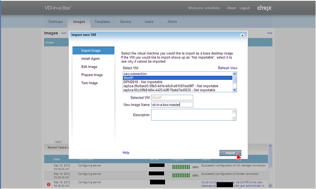Screen dimensions: 316x189
Task: Select the Import Image step
Action: (93, 50)
